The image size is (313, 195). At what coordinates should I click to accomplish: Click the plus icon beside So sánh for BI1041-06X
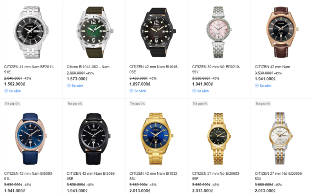[x=69, y=85]
